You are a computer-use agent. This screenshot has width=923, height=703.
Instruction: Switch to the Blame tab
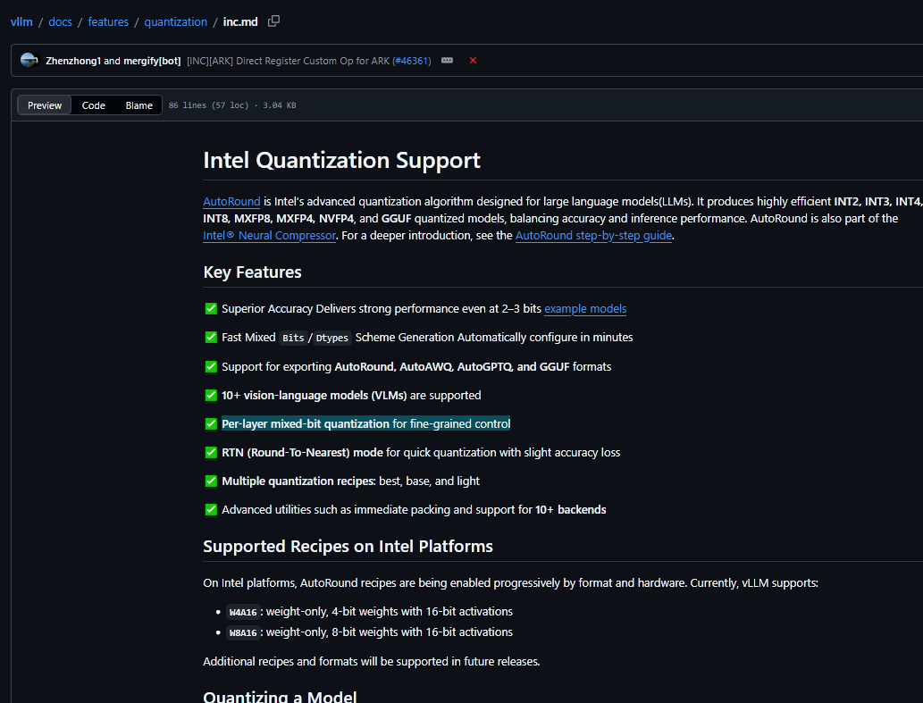pos(138,105)
